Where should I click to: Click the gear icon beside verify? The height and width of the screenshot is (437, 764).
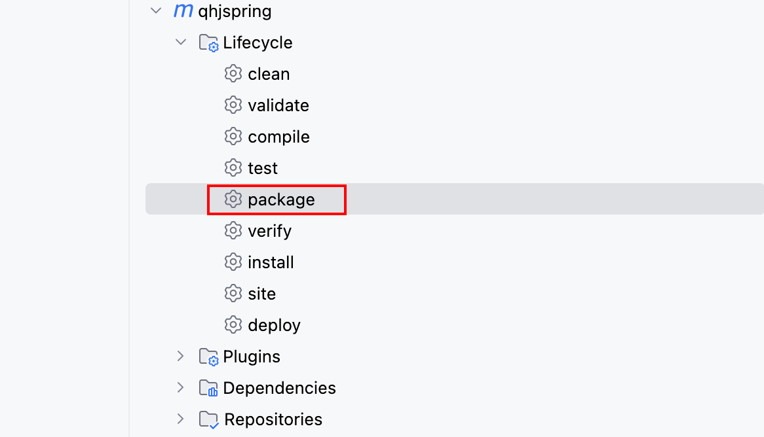[x=233, y=230]
